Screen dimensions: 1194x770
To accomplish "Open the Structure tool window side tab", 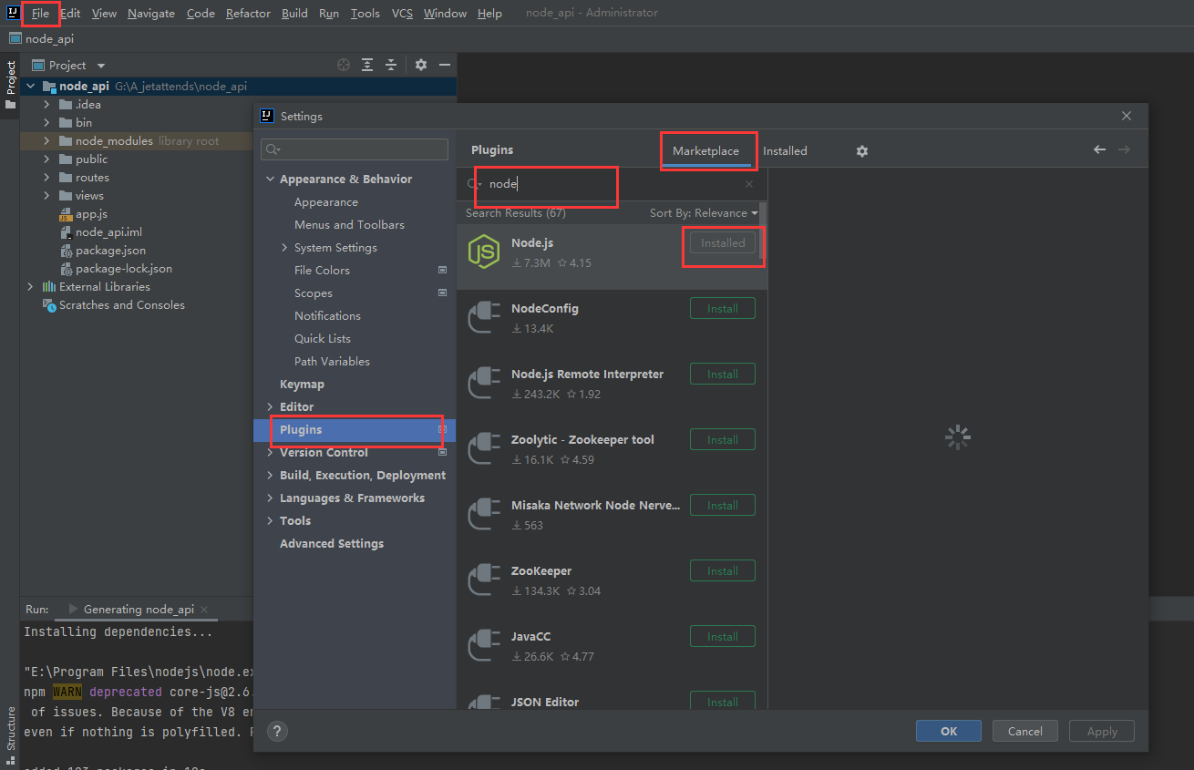I will (10, 734).
